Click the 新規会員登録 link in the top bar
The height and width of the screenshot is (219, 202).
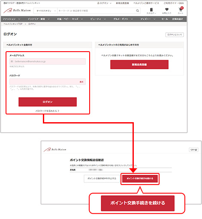coord(122,3)
